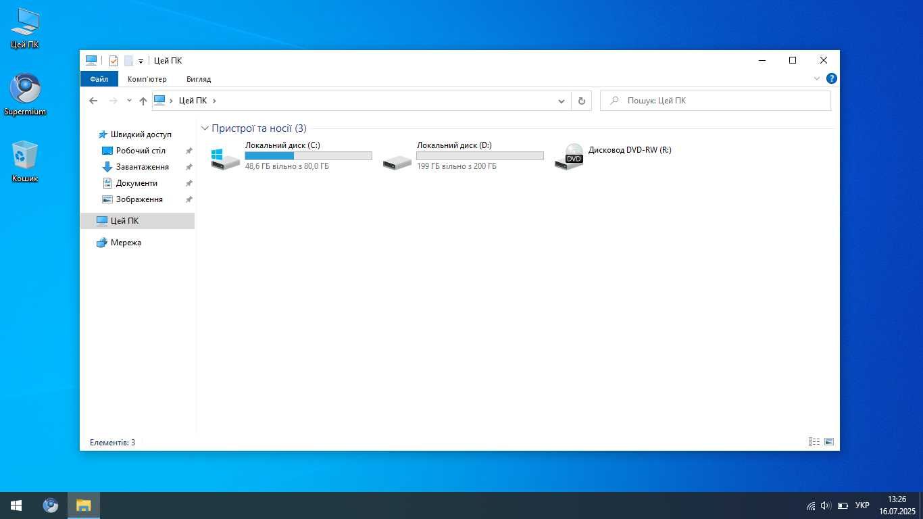Select Швидкий доступ in navigation pane
The image size is (923, 519).
(x=141, y=134)
